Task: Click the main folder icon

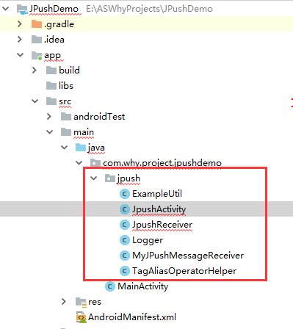Action: coord(66,132)
